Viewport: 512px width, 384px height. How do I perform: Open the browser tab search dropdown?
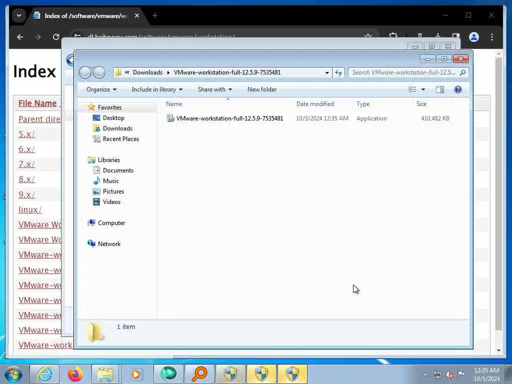pos(19,15)
